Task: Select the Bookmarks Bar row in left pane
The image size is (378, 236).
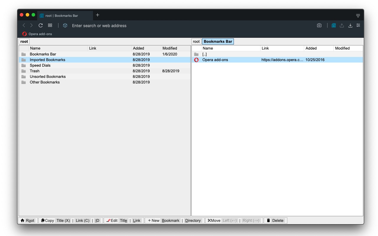Action: 105,54
